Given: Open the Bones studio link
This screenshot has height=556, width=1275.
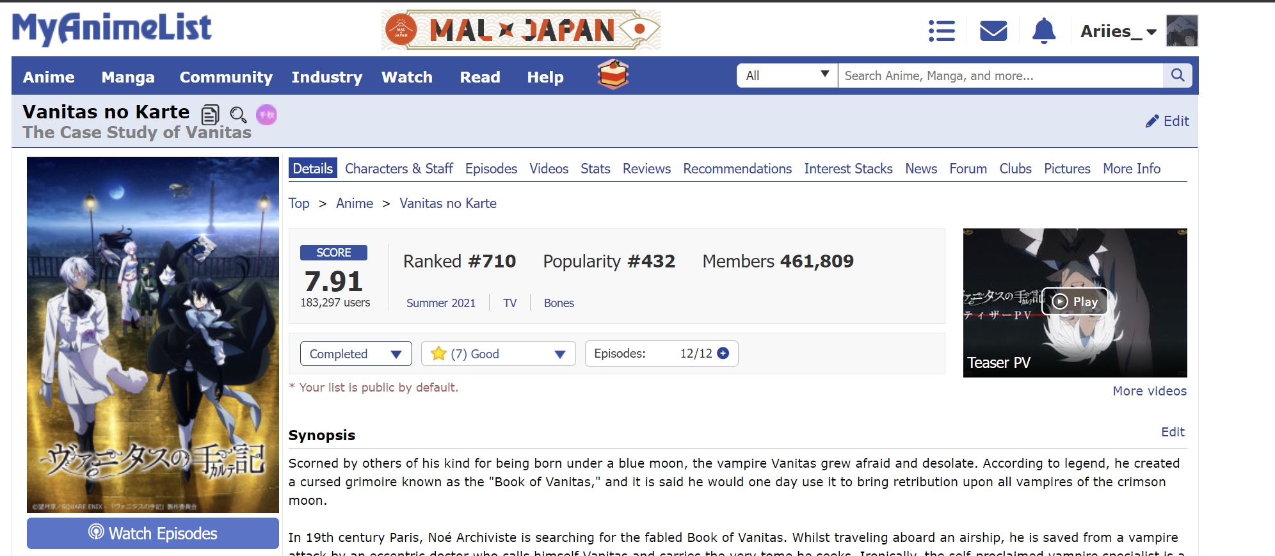Looking at the screenshot, I should [559, 303].
